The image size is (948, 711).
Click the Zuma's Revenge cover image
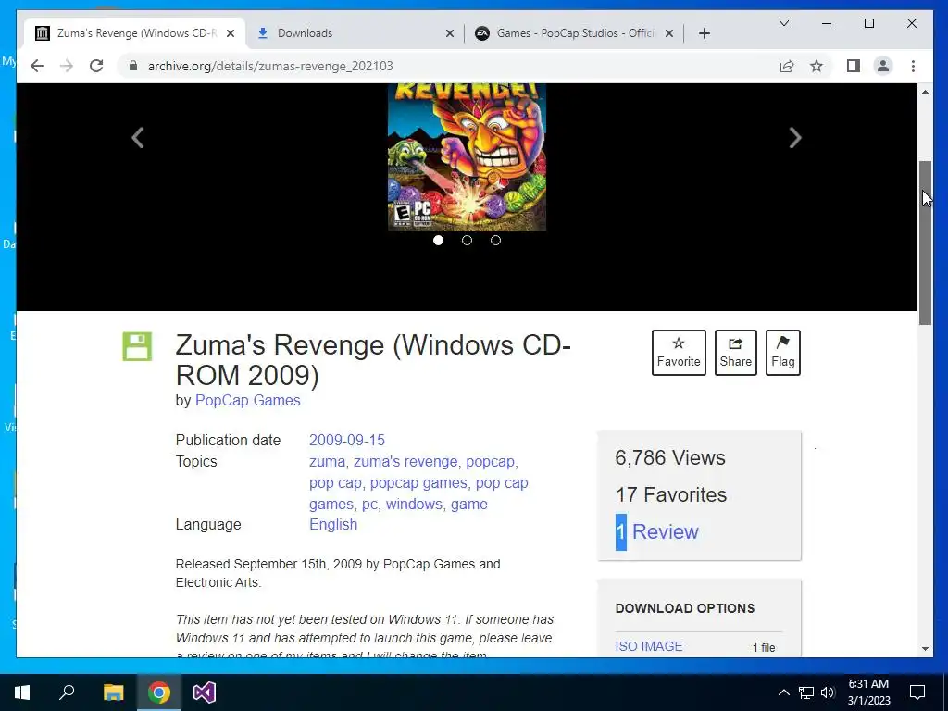(467, 157)
